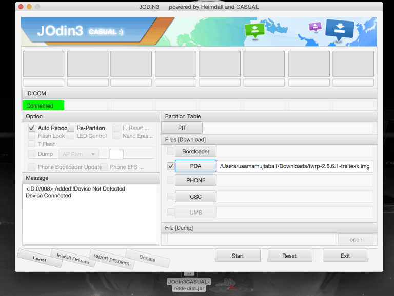394x296 pixels.
Task: Click the blue download arrow icon in banner
Action: click(x=340, y=30)
